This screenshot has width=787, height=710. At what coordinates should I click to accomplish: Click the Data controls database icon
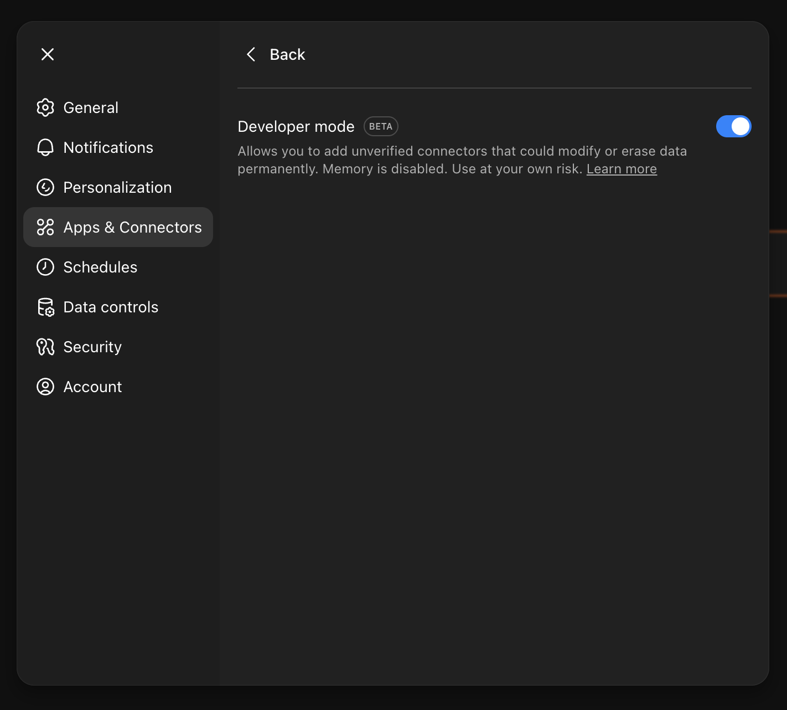tap(45, 307)
